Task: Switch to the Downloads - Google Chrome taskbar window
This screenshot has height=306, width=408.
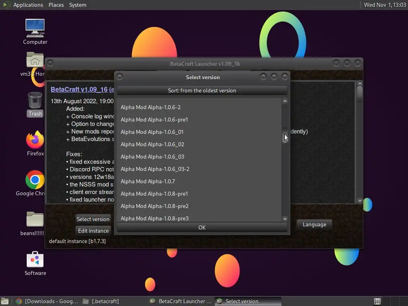Action: (x=47, y=301)
